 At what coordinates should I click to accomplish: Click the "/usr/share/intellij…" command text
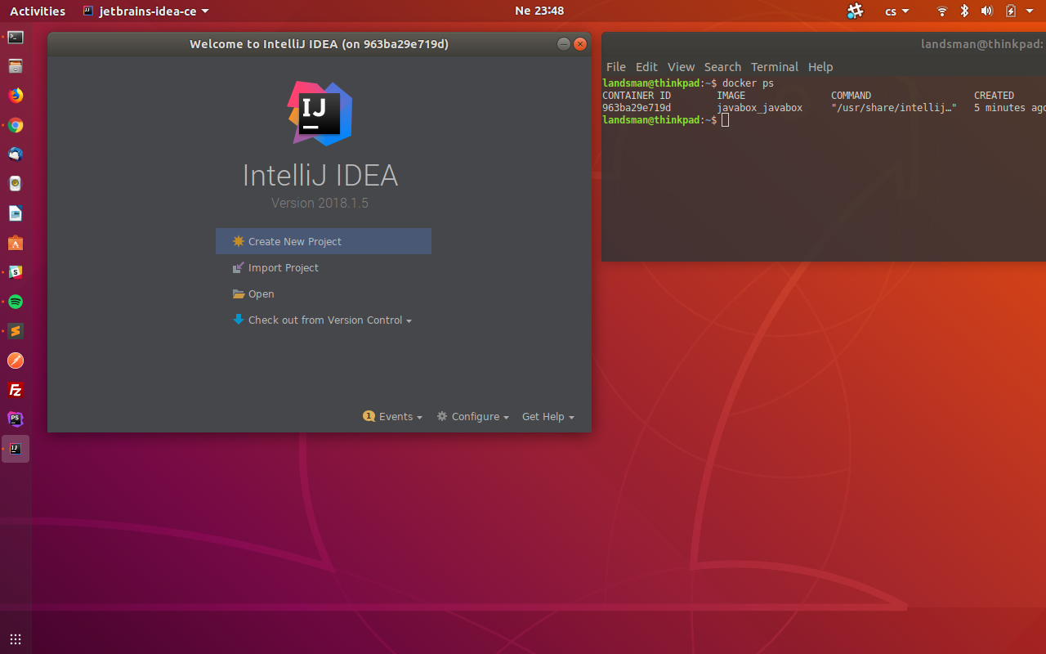click(x=894, y=108)
